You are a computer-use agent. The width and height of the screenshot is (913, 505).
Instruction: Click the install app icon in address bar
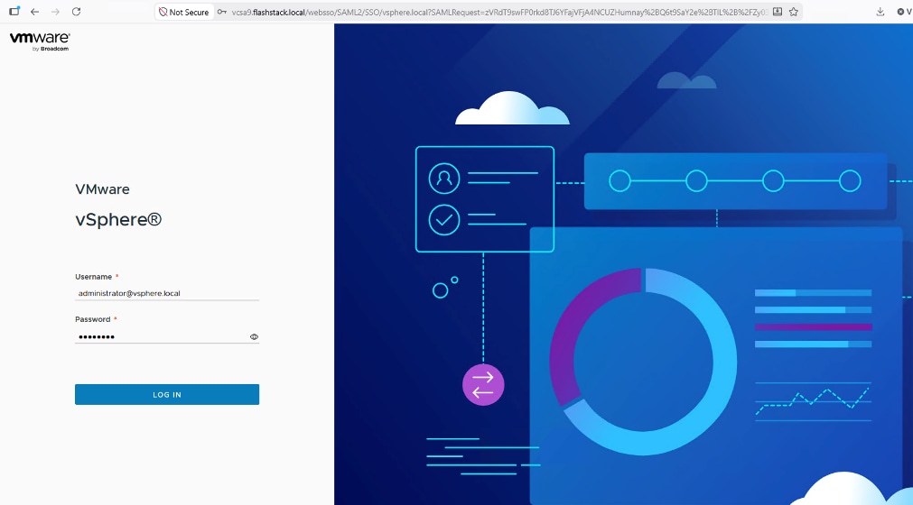(778, 12)
